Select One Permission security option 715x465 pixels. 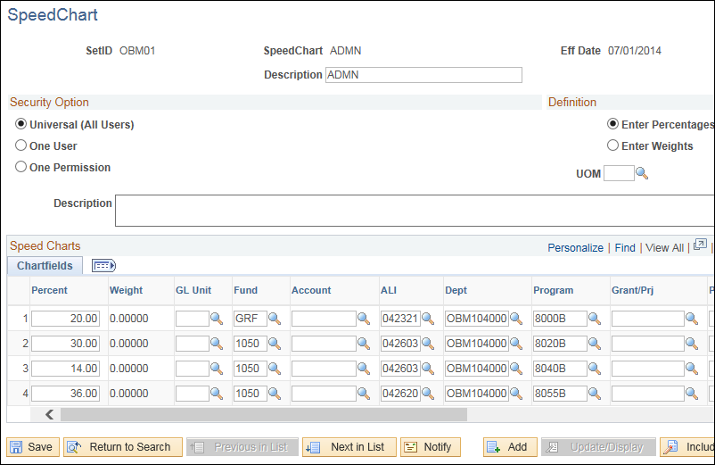point(21,167)
